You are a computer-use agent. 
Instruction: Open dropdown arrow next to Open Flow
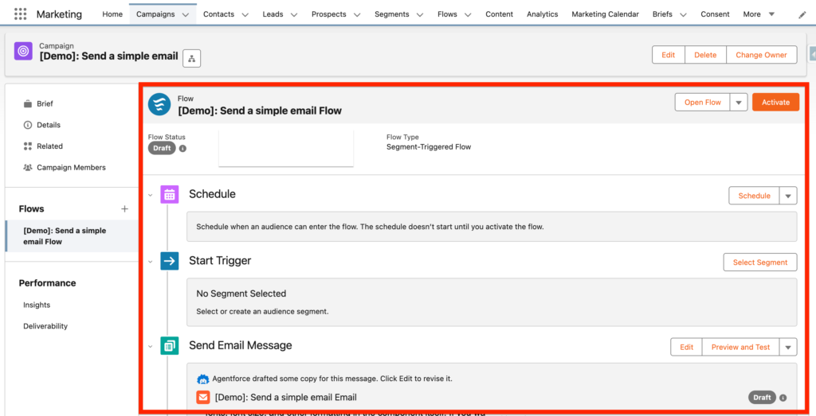(x=739, y=103)
